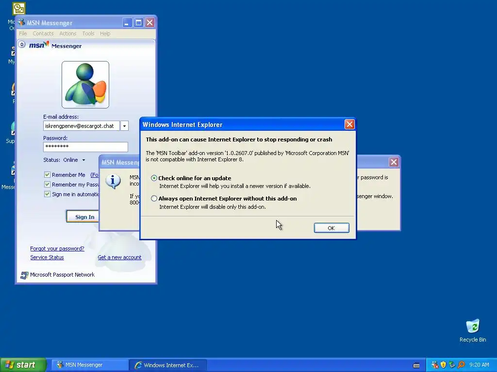Open the Help menu
Screen dimensions: 497x372
105,33
